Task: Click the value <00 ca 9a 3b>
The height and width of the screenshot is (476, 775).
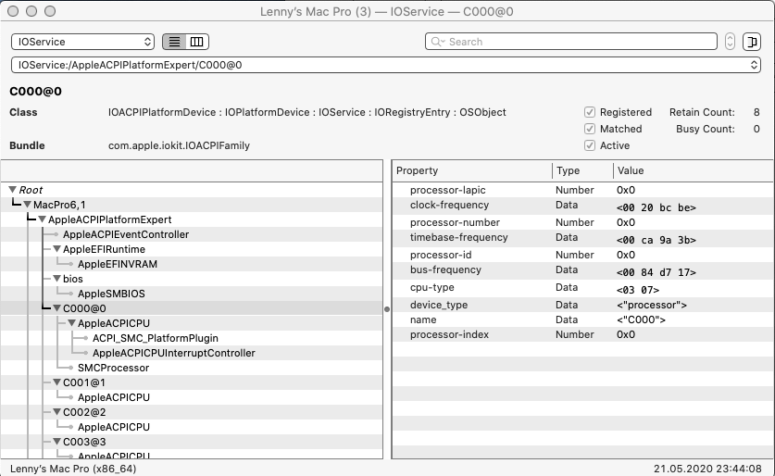Action: (656, 240)
